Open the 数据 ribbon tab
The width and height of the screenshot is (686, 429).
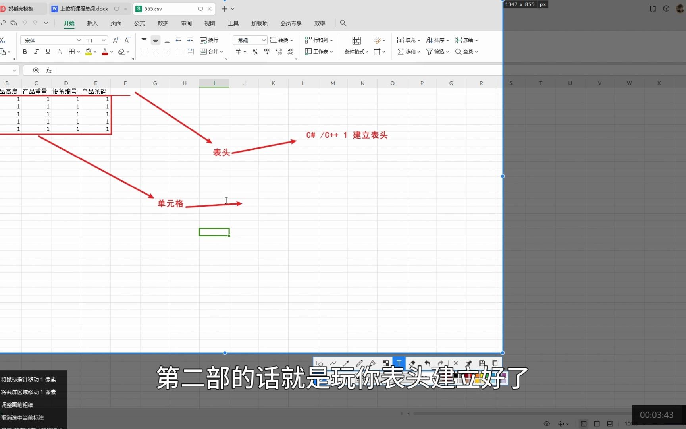pos(163,23)
